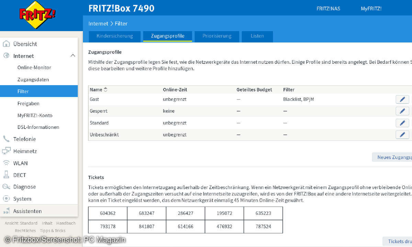
Task: Edit the Gesperrt profile with pencil icon
Action: point(402,111)
